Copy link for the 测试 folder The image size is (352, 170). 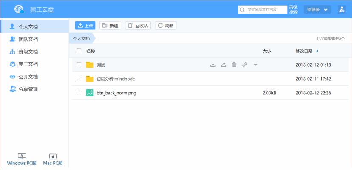[245, 65]
